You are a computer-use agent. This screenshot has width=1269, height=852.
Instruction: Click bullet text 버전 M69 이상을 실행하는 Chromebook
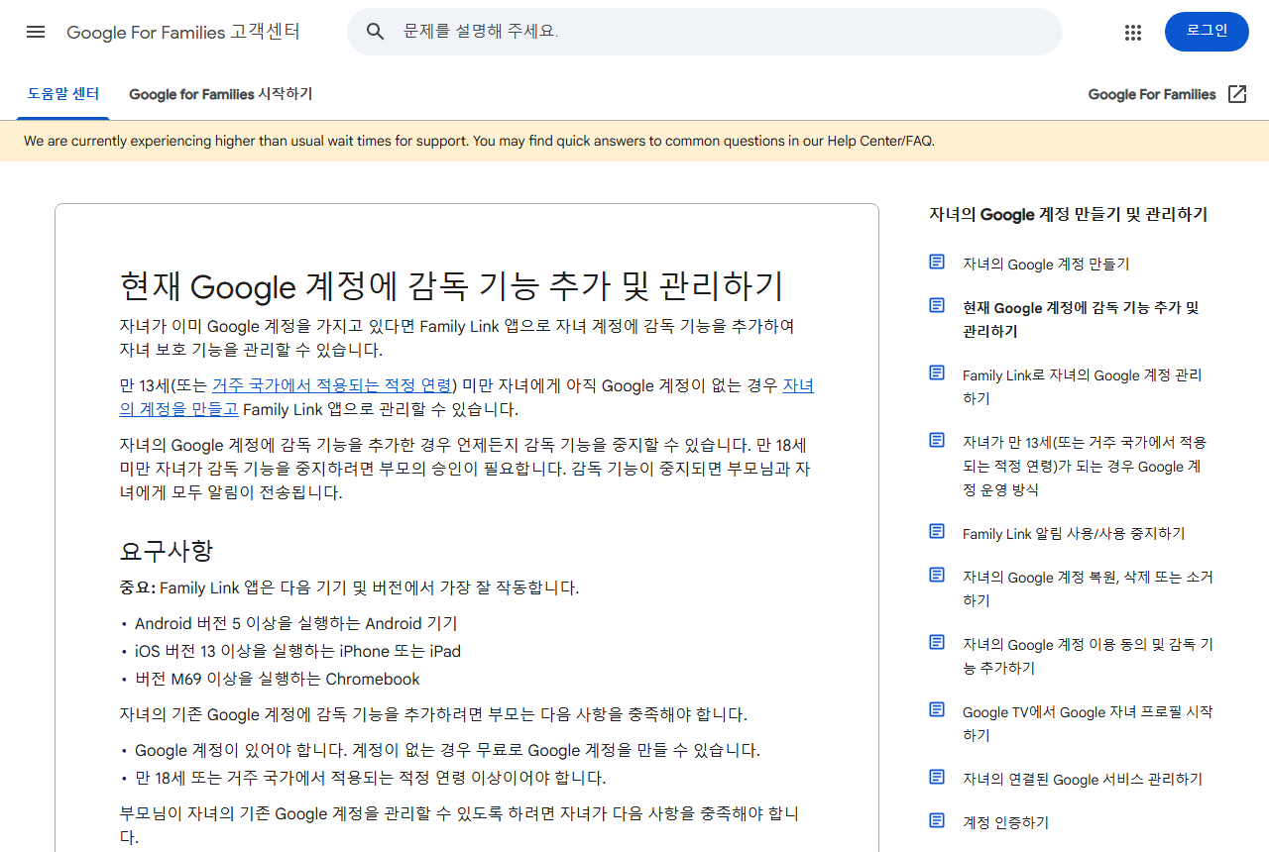[278, 679]
